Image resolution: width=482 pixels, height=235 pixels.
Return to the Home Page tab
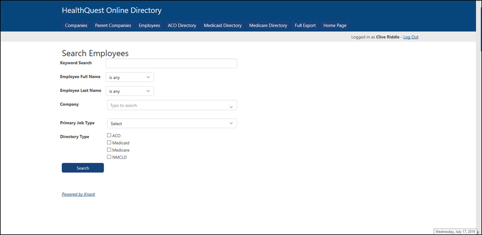click(x=335, y=25)
